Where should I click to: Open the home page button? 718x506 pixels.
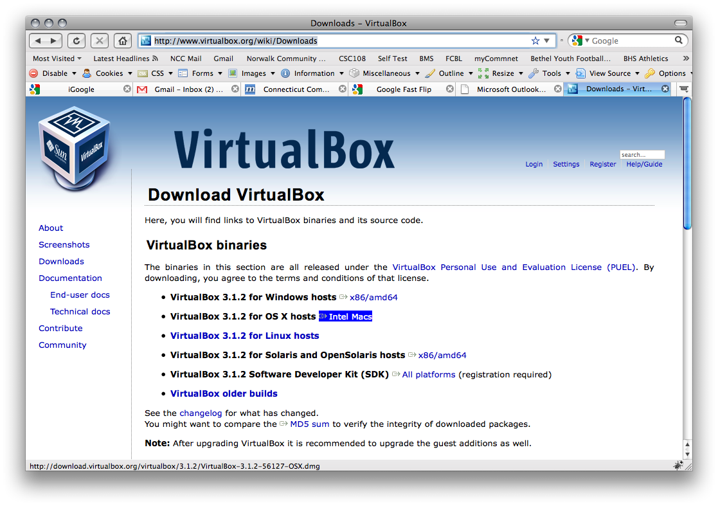coord(123,41)
